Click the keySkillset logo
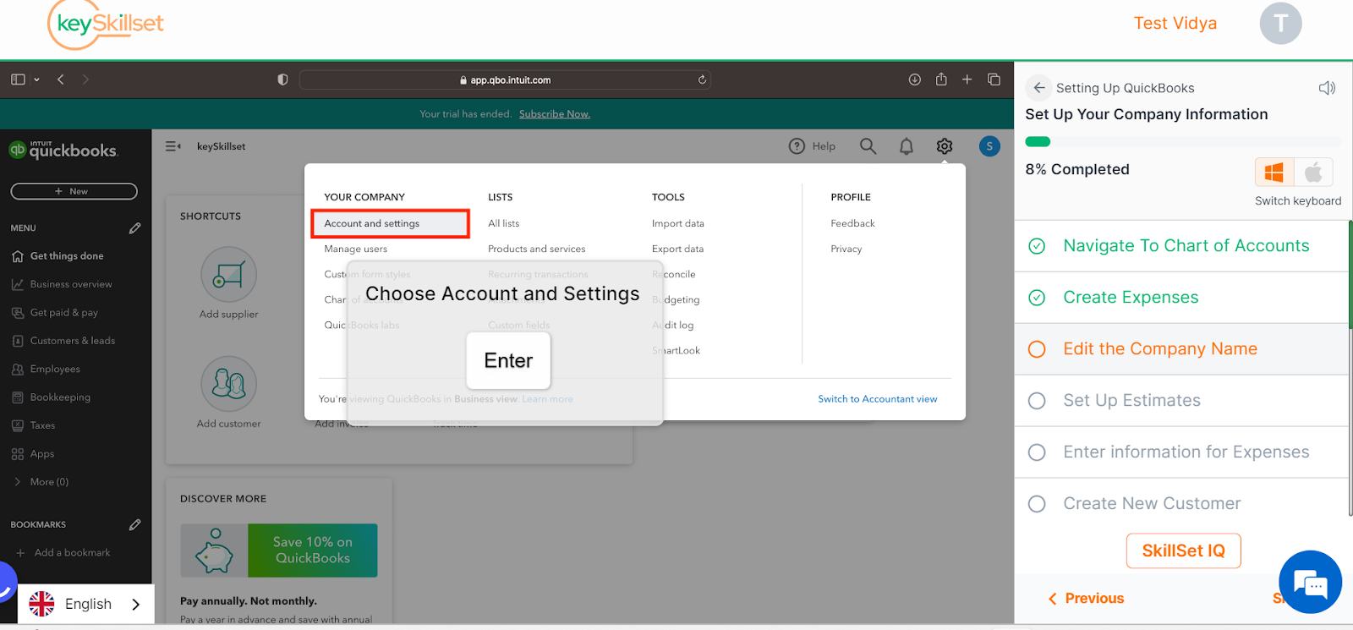The image size is (1353, 630). point(106,25)
